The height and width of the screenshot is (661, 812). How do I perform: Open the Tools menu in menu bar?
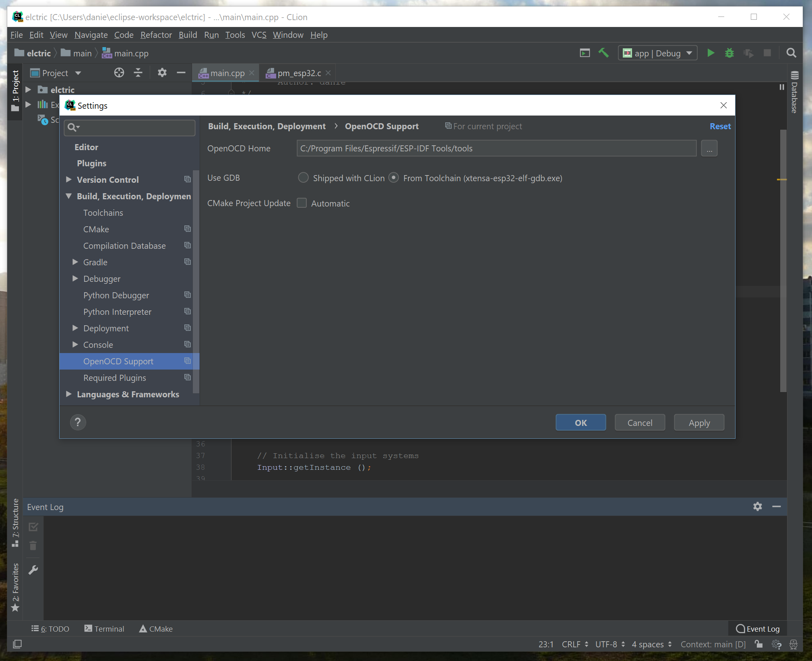(235, 34)
